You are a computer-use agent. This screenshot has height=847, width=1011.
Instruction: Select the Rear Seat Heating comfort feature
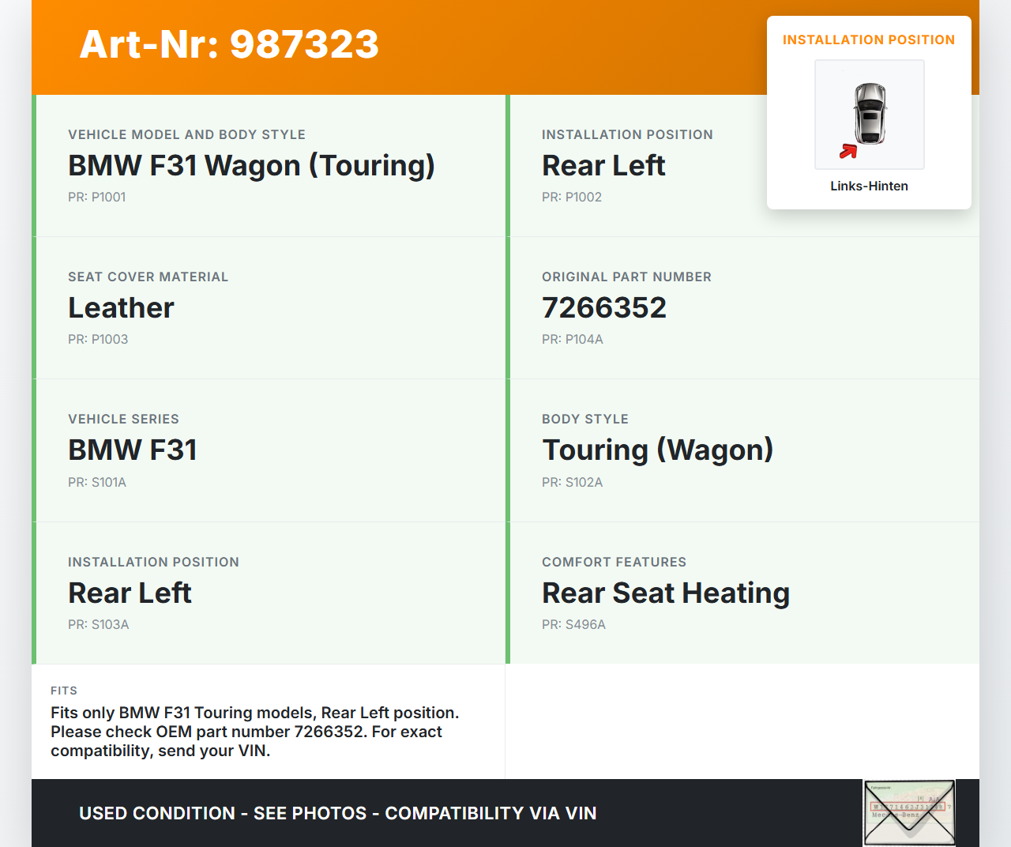(x=666, y=593)
